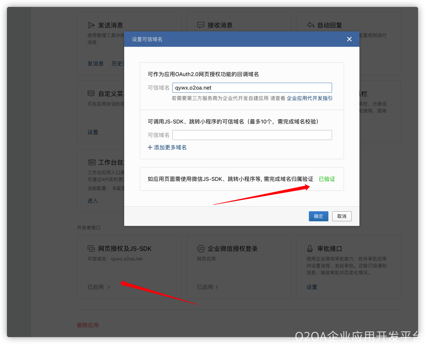Click the red 删除应用 link
This screenshot has height=344, width=425.
coord(88,325)
